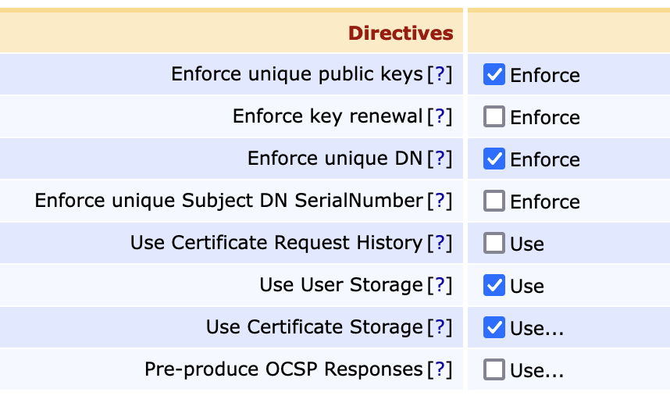
Task: Open help for Enforce unique public keys
Action: point(440,75)
